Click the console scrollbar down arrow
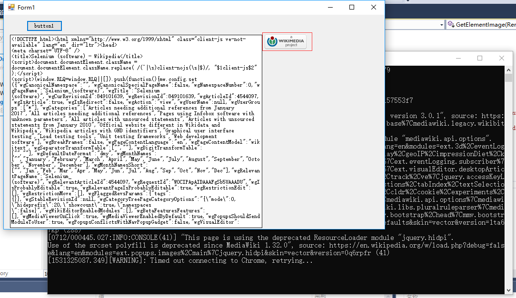Viewport: 516px width, 298px height. click(x=508, y=288)
